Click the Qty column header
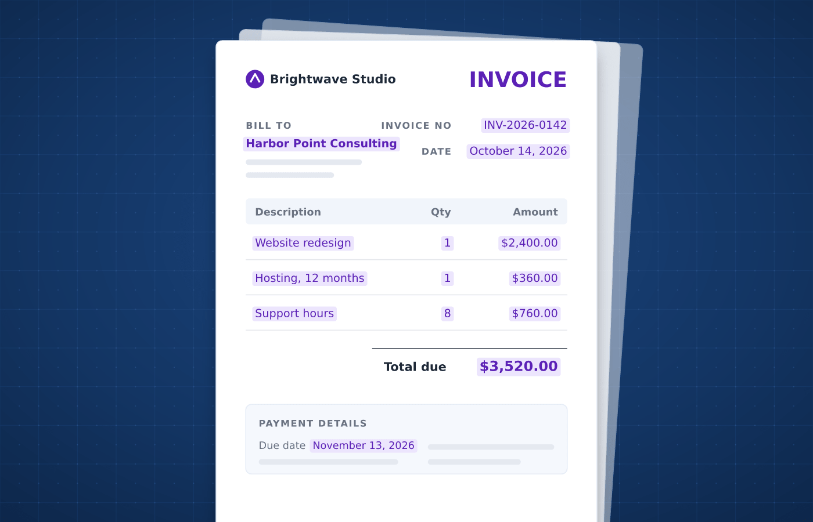Viewport: 813px width, 522px height. [x=441, y=212]
